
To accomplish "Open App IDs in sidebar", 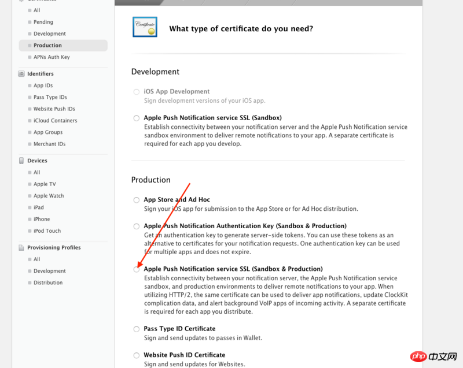I will [x=43, y=86].
